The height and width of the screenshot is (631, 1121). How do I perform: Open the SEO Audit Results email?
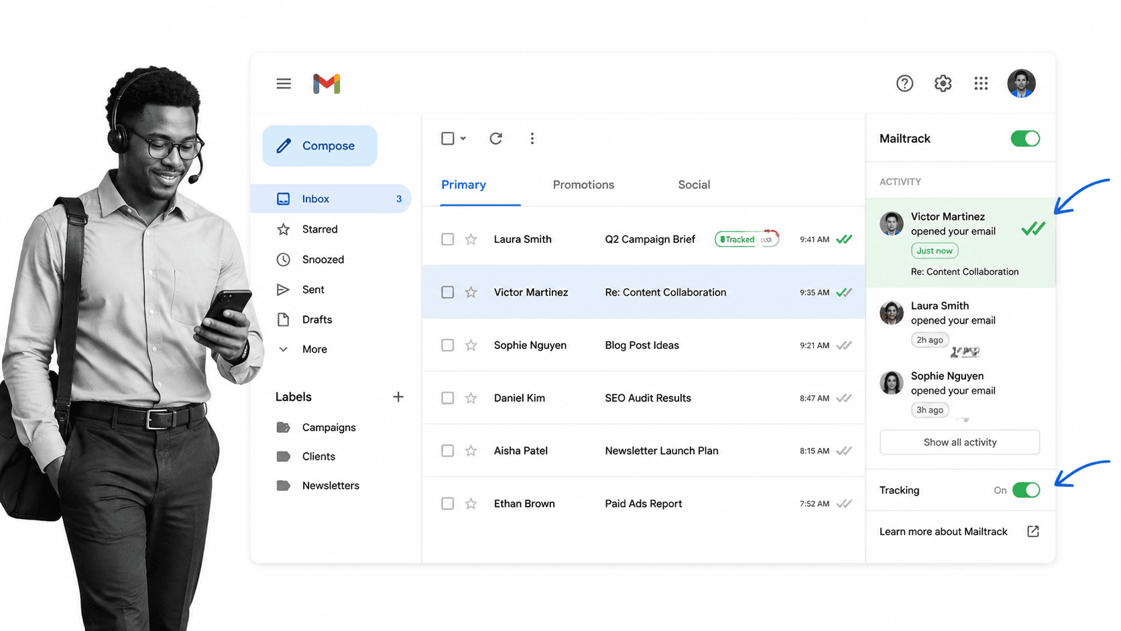[x=644, y=398]
